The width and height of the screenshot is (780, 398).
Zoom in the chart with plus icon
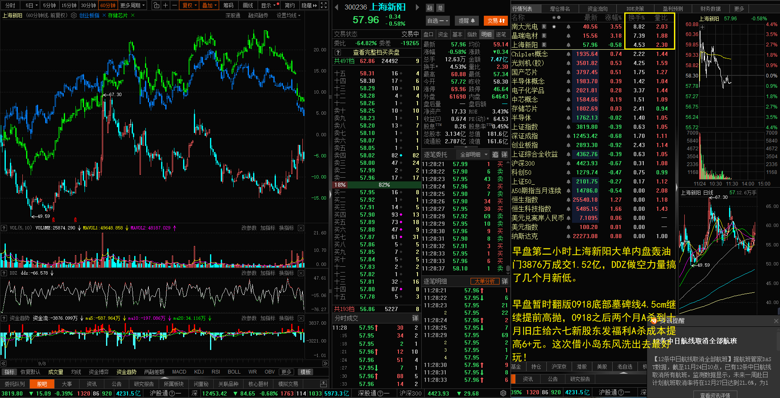click(x=165, y=5)
